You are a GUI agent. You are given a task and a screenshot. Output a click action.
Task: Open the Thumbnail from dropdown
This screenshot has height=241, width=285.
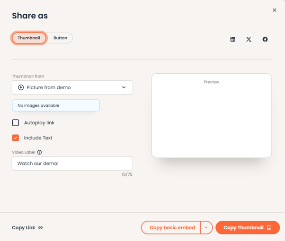(72, 87)
